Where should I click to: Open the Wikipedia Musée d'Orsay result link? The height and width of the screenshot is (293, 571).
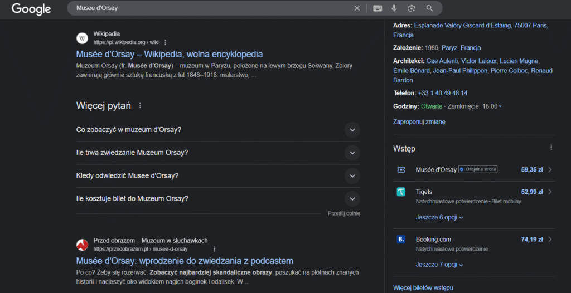[170, 54]
